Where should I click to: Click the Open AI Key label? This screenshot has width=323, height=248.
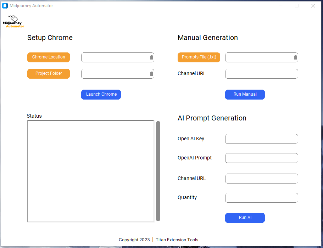pos(191,139)
